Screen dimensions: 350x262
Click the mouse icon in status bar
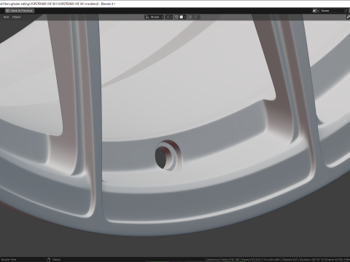[x=48, y=260]
